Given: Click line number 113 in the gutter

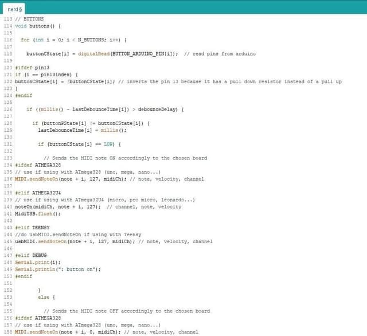Looking at the screenshot, I should [7, 19].
